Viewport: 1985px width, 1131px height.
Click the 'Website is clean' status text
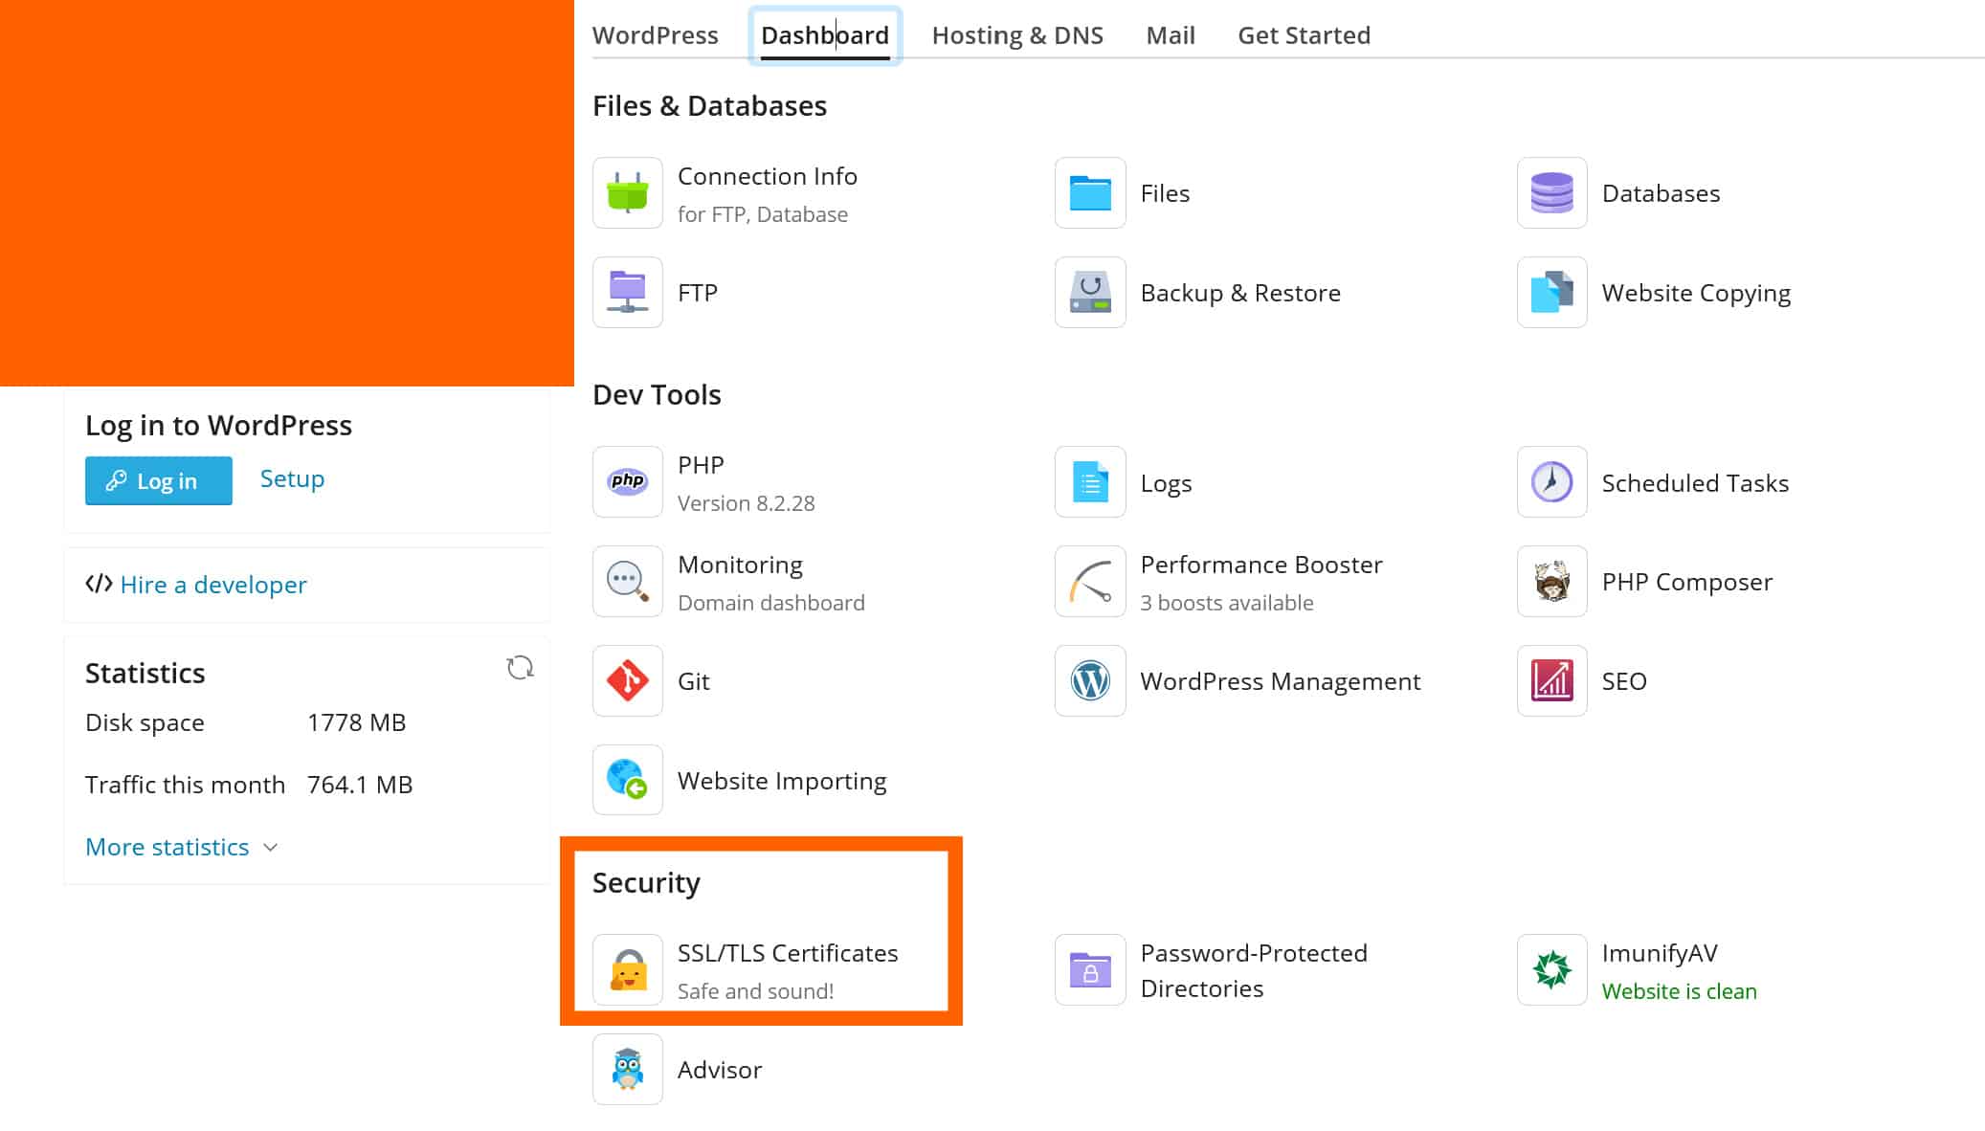pos(1680,991)
